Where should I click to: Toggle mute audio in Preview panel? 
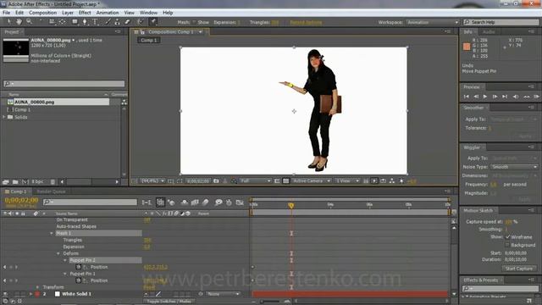(516, 97)
